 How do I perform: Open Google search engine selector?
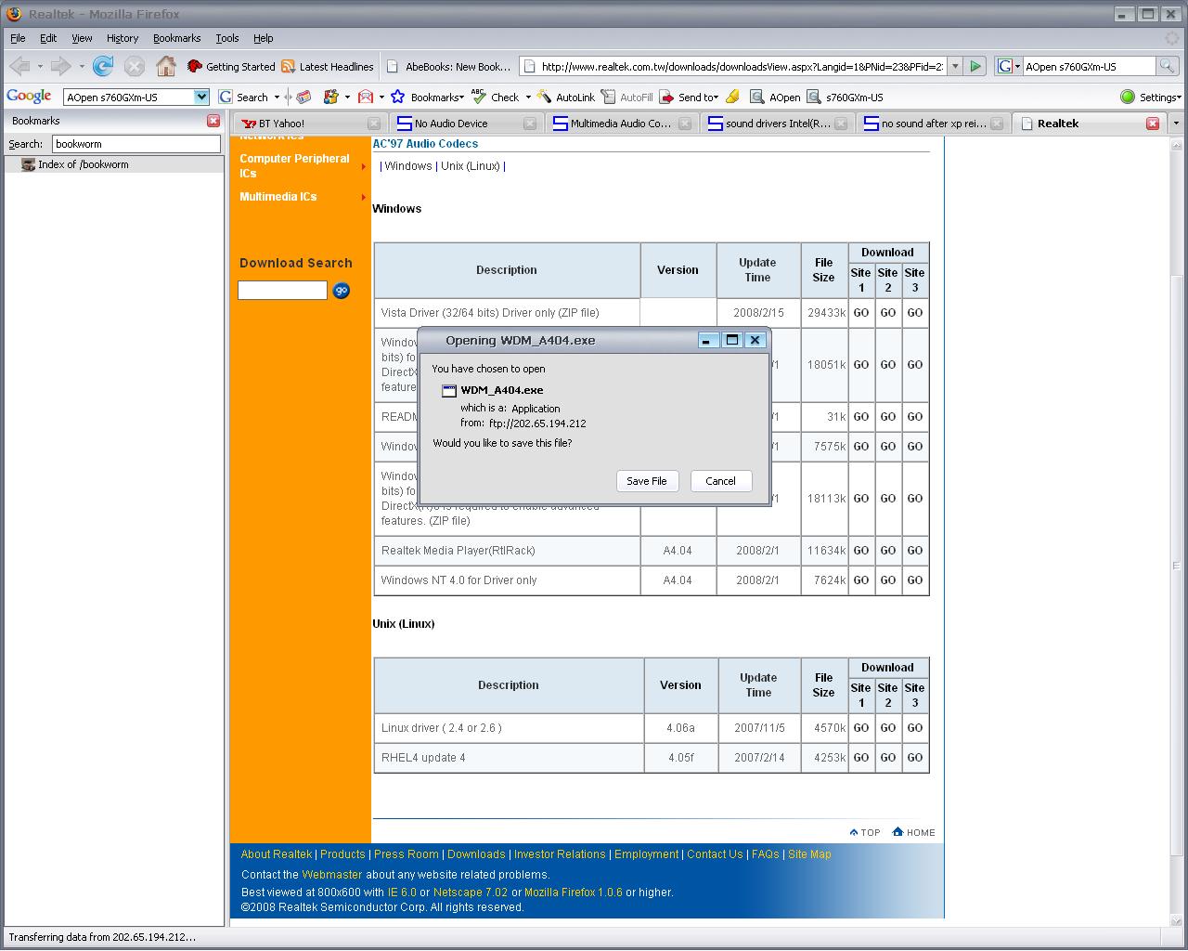coord(1009,66)
